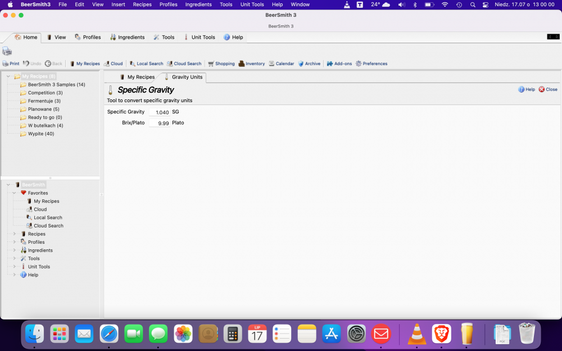Click Local Search toolbar icon
The image size is (562, 351).
146,63
